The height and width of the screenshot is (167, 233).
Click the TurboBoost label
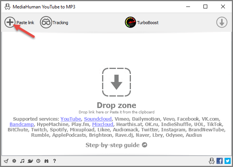pos(148,23)
